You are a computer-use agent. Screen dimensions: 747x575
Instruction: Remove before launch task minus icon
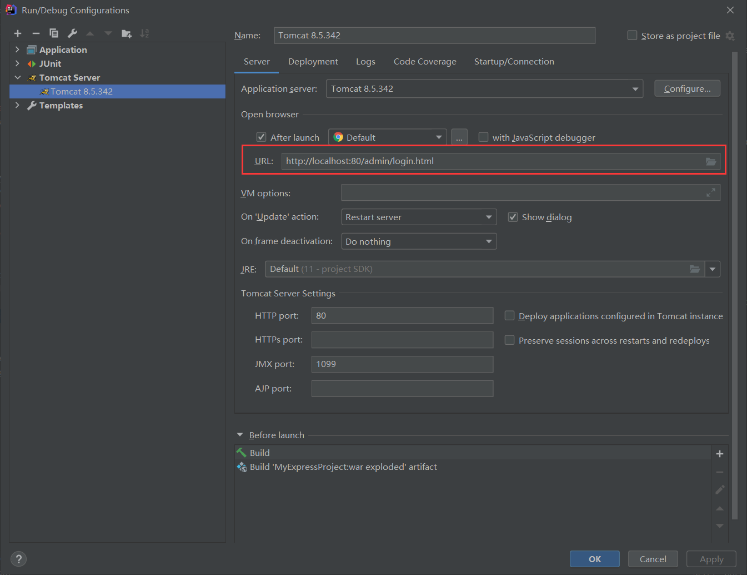(720, 472)
